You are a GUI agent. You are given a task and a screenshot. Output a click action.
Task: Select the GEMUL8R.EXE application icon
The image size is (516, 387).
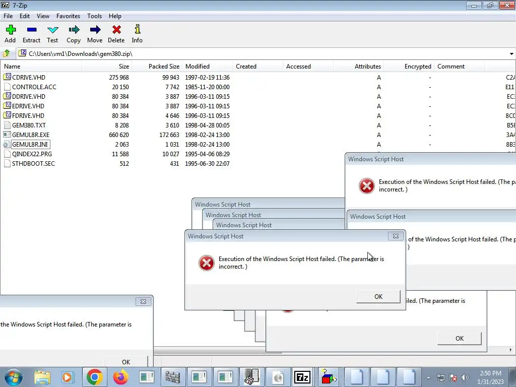tap(7, 135)
